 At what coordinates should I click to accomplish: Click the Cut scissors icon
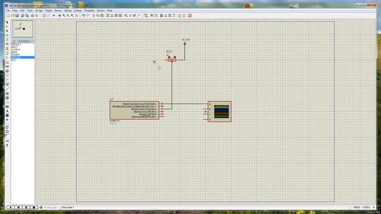tap(93, 15)
